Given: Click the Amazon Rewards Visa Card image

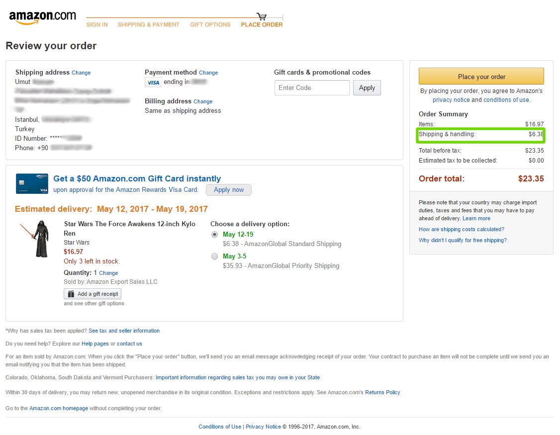Looking at the screenshot, I should click(32, 184).
